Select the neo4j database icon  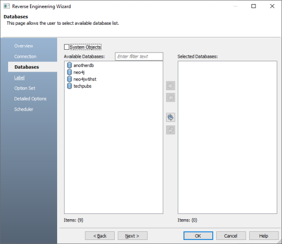click(x=69, y=72)
